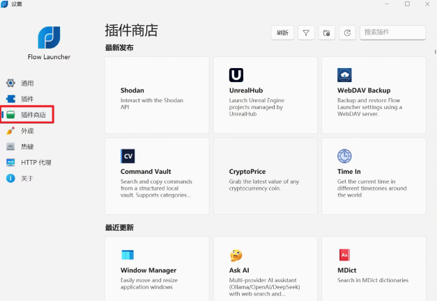The image size is (437, 301).
Task: Maximize the settings window
Action: tap(407, 4)
